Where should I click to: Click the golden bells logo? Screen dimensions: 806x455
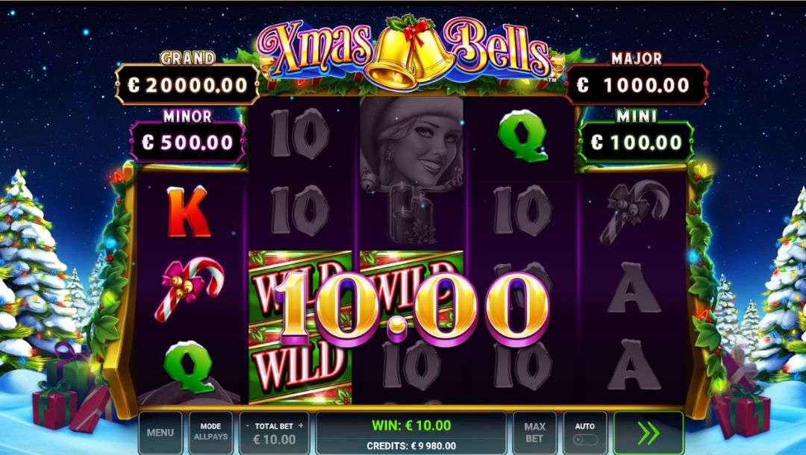pyautogui.click(x=410, y=53)
